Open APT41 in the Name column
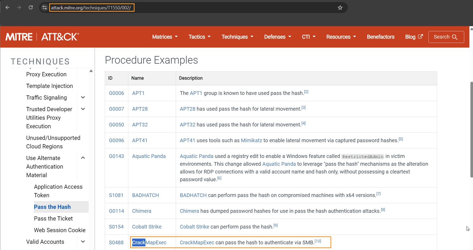 click(x=140, y=140)
